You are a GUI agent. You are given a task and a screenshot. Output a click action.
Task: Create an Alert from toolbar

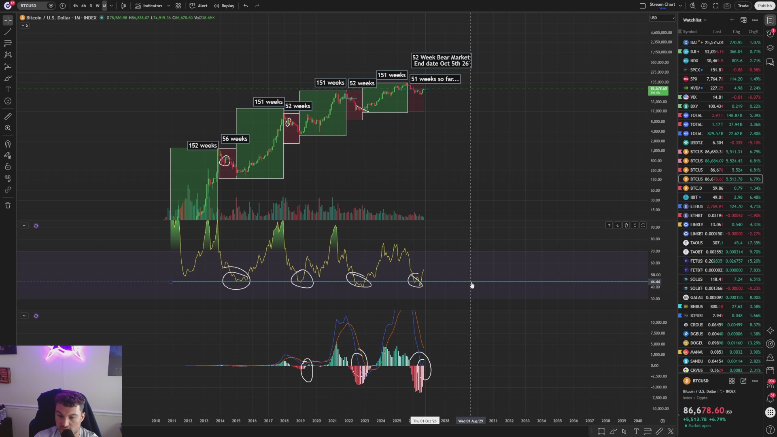199,6
